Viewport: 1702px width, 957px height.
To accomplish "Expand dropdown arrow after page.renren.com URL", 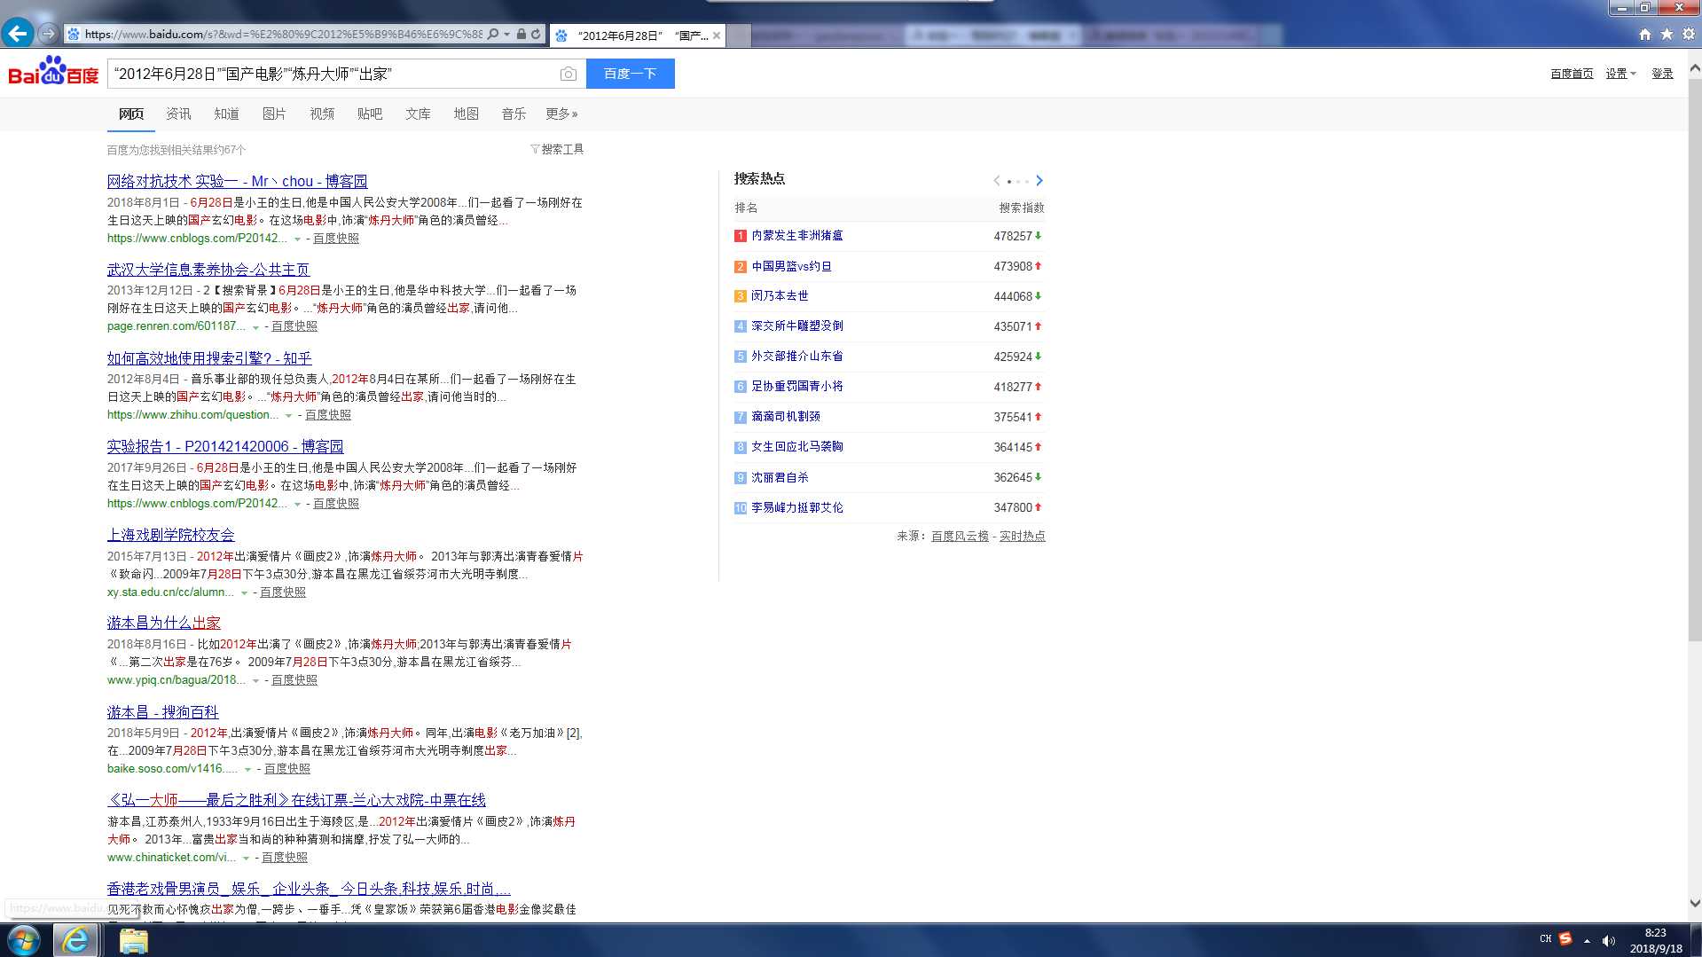I will coord(256,327).
